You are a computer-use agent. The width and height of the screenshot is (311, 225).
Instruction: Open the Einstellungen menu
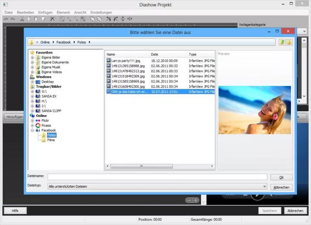pyautogui.click(x=101, y=12)
